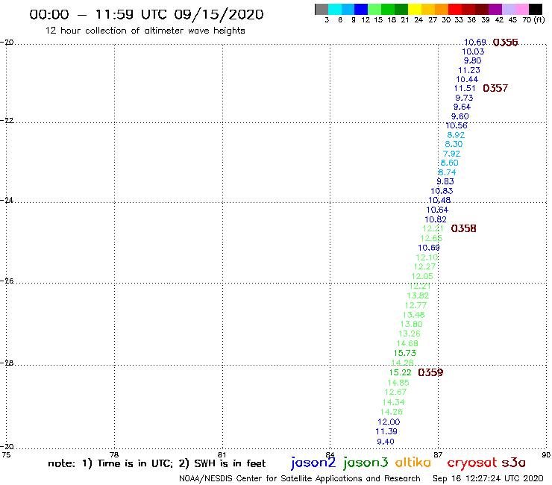
Task: Click the 10.82 wave height value
Action: (x=436, y=219)
